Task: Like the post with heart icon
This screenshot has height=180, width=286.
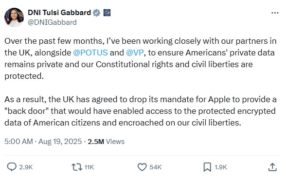Action: (x=142, y=167)
